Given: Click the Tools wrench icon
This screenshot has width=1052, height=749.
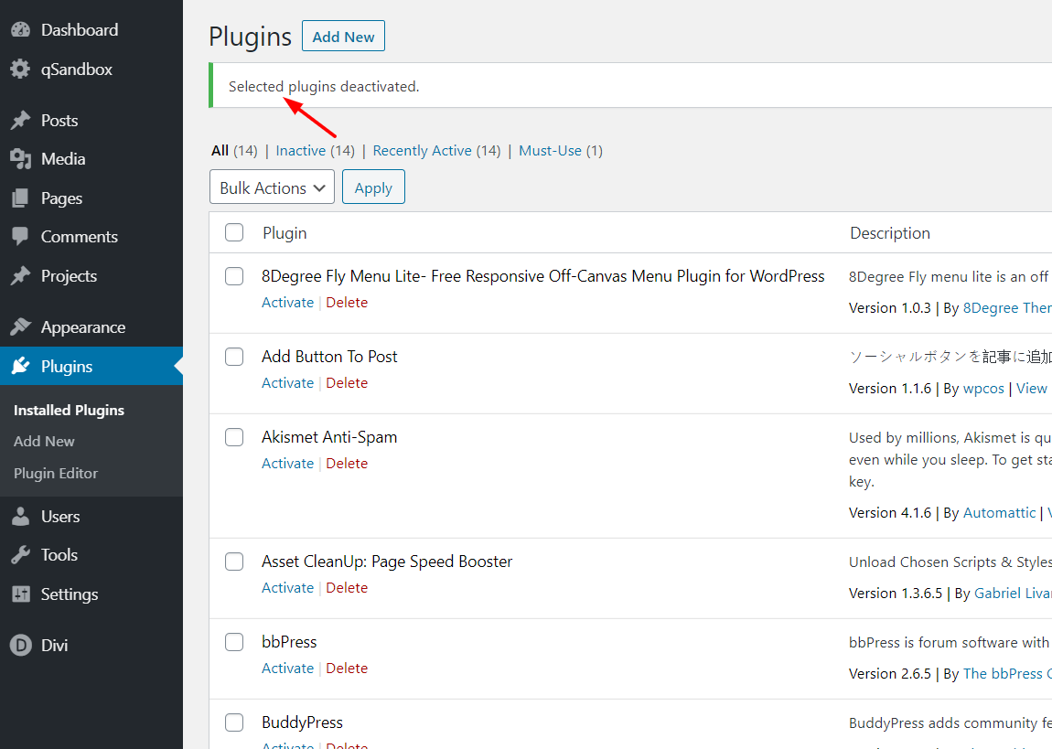Looking at the screenshot, I should (20, 555).
